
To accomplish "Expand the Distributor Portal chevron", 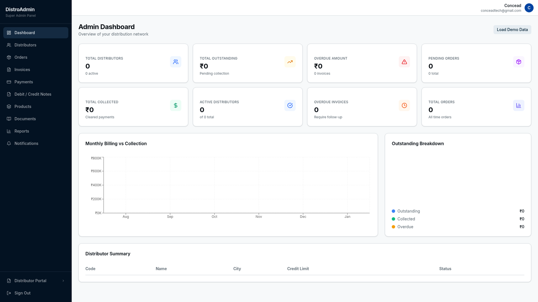I will click(x=63, y=281).
